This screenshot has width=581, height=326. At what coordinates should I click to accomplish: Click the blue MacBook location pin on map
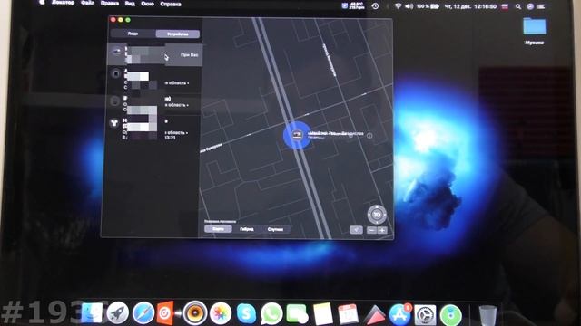tap(297, 135)
